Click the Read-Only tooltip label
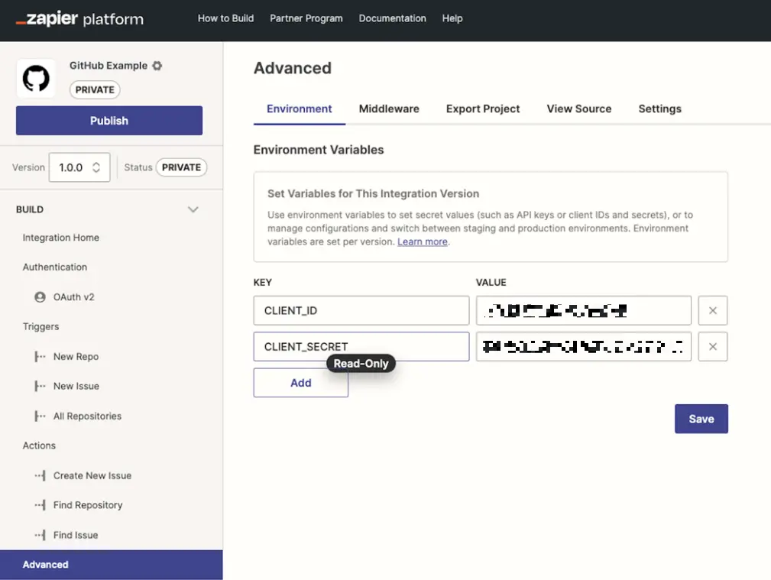 coord(361,364)
